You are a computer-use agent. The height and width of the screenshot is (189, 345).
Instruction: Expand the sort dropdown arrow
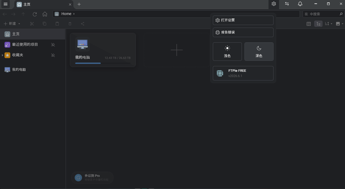click(332, 24)
